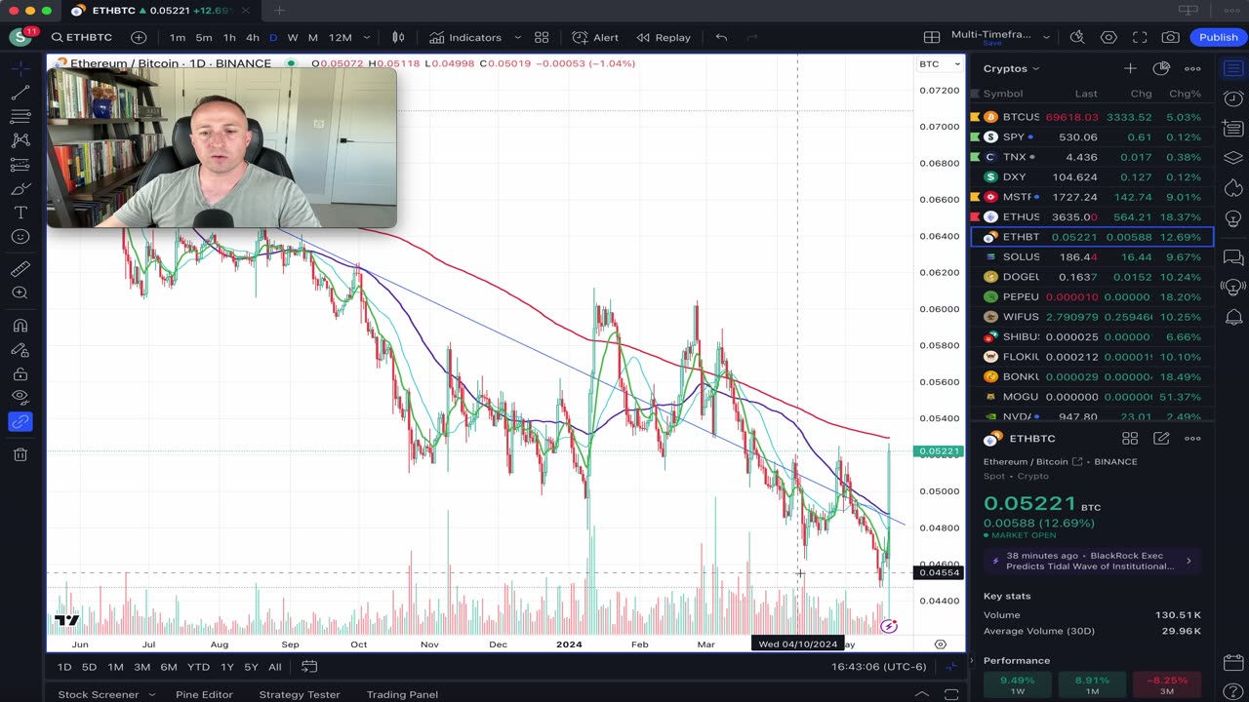The width and height of the screenshot is (1249, 702).
Task: Switch to 1m timeframe
Action: tap(178, 37)
